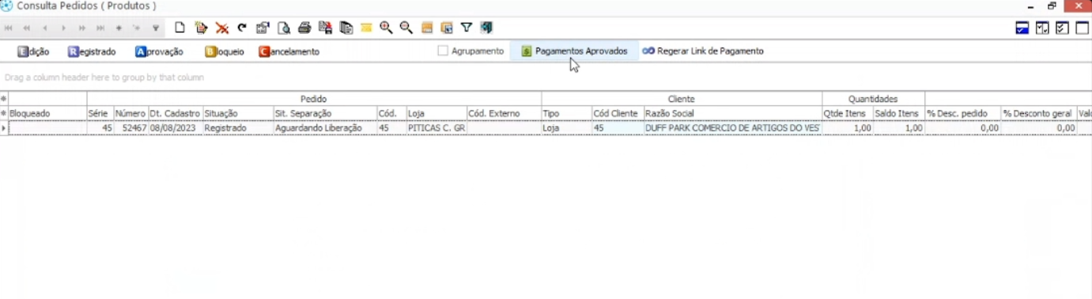This screenshot has width=1092, height=299.
Task: Click the Pagamentos Aprovados button
Action: [574, 51]
